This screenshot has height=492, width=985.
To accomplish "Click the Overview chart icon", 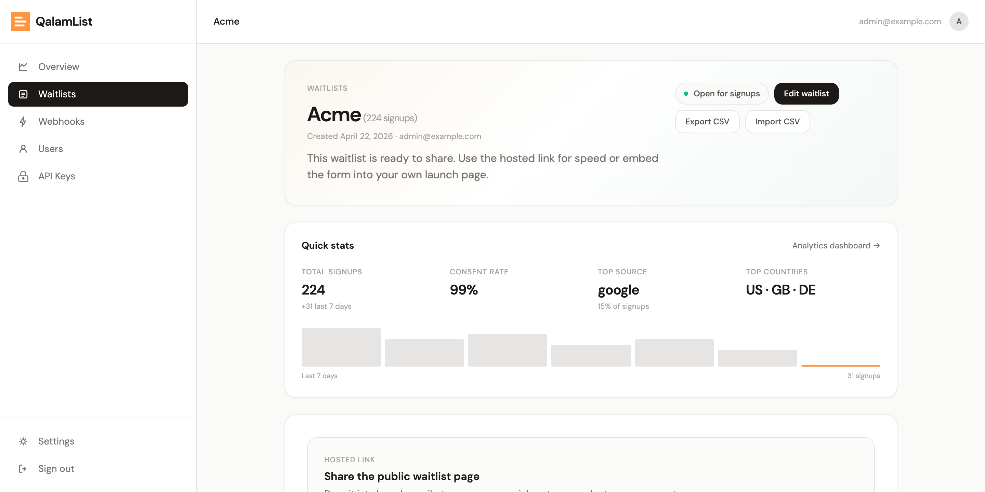I will click(23, 67).
